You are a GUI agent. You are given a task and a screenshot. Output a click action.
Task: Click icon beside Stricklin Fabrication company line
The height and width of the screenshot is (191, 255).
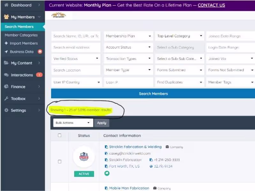tap(106, 160)
